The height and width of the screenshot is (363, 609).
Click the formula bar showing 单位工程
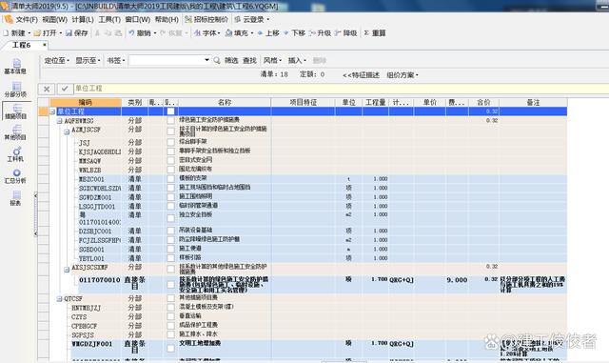[x=342, y=89]
